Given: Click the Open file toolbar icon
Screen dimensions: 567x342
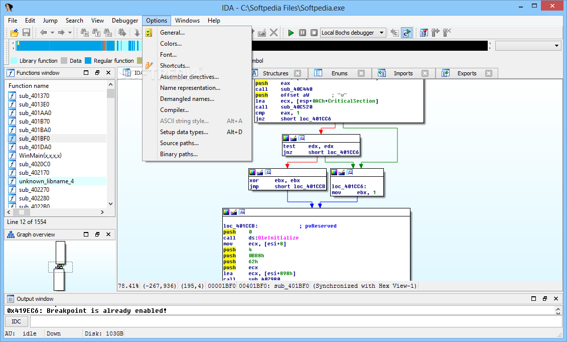Looking at the screenshot, I should tap(15, 33).
